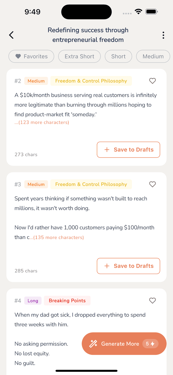
Task: Filter by Medium length
Action: click(x=153, y=57)
